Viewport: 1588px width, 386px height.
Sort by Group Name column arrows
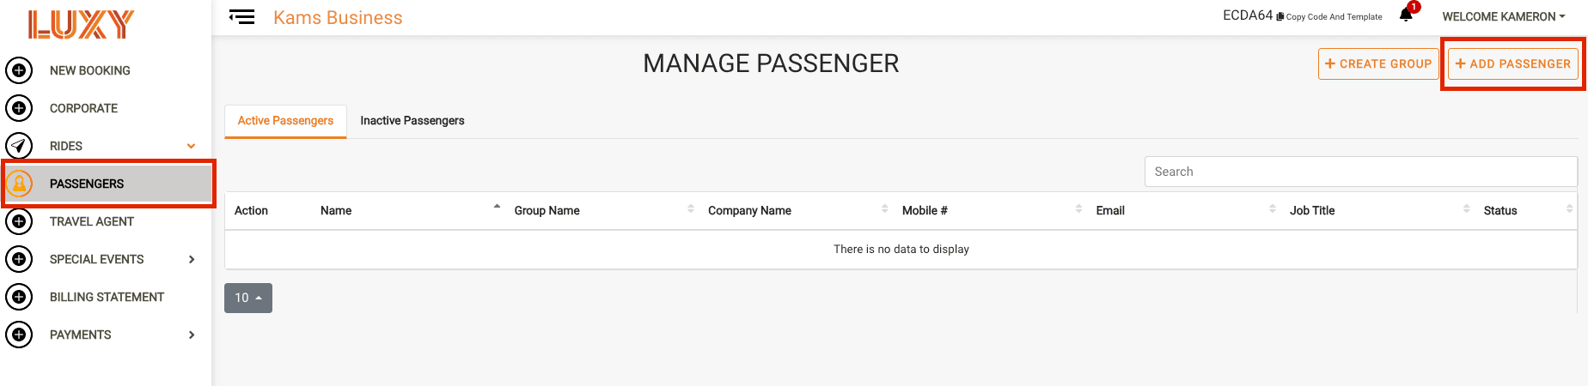(691, 208)
